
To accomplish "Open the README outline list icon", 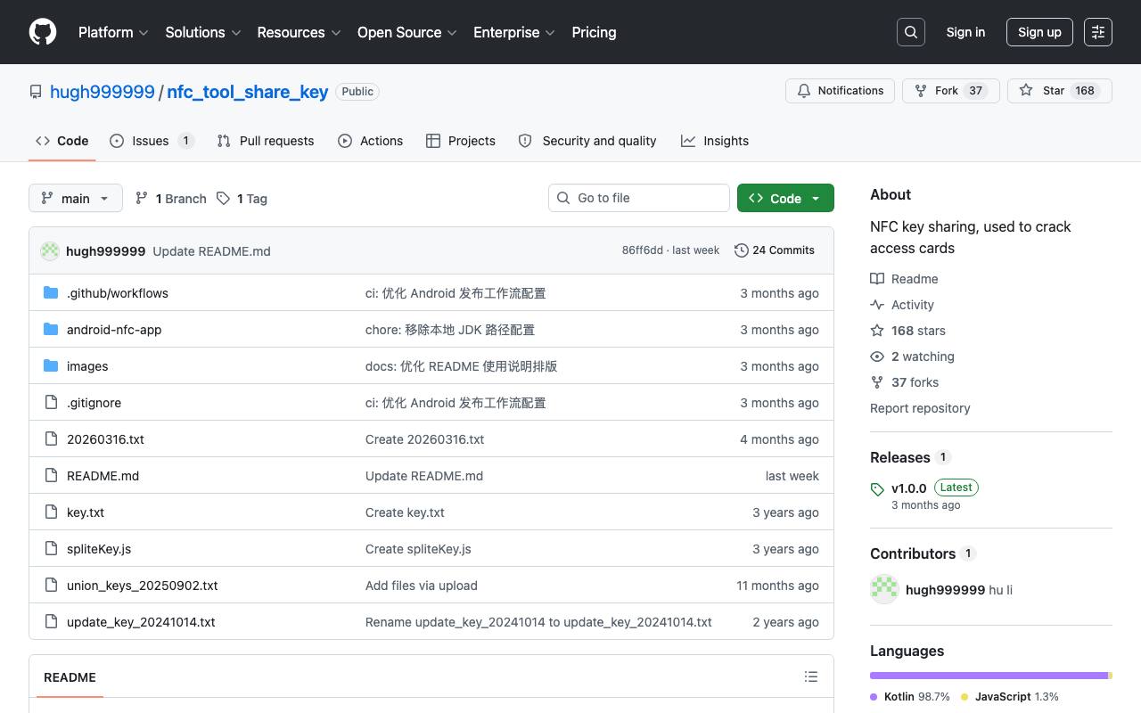I will point(811,677).
